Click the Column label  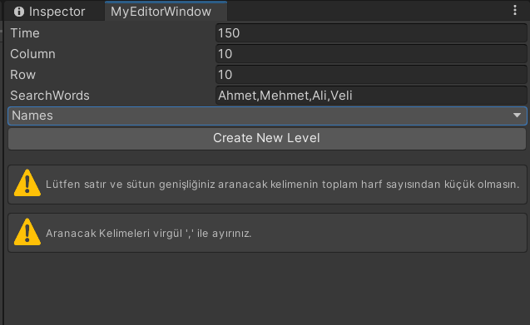click(32, 54)
